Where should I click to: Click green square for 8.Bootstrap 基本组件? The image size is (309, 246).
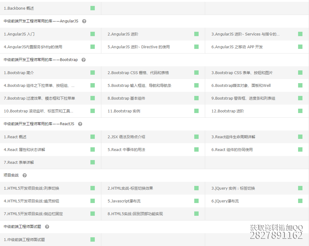[x=196, y=98]
